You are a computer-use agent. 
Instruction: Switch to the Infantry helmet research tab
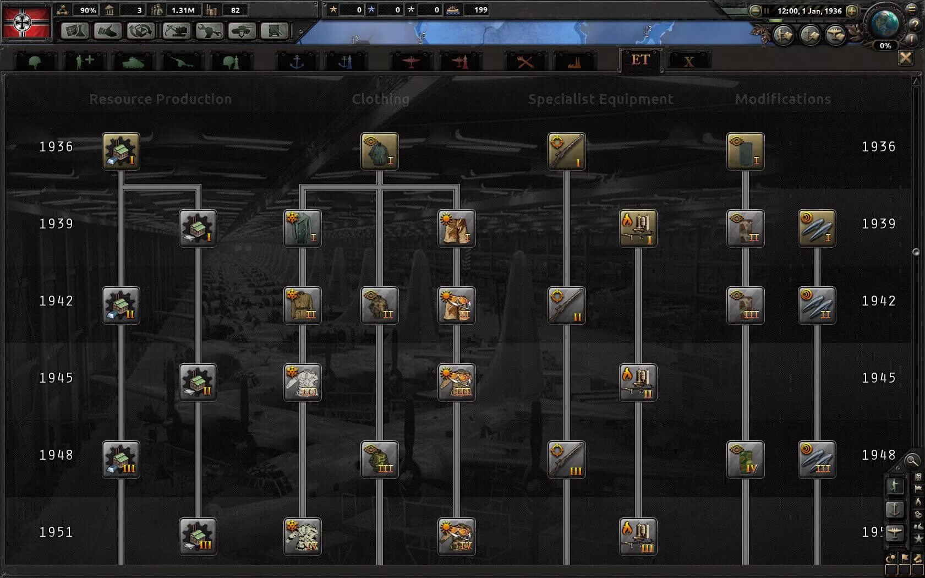pyautogui.click(x=35, y=62)
